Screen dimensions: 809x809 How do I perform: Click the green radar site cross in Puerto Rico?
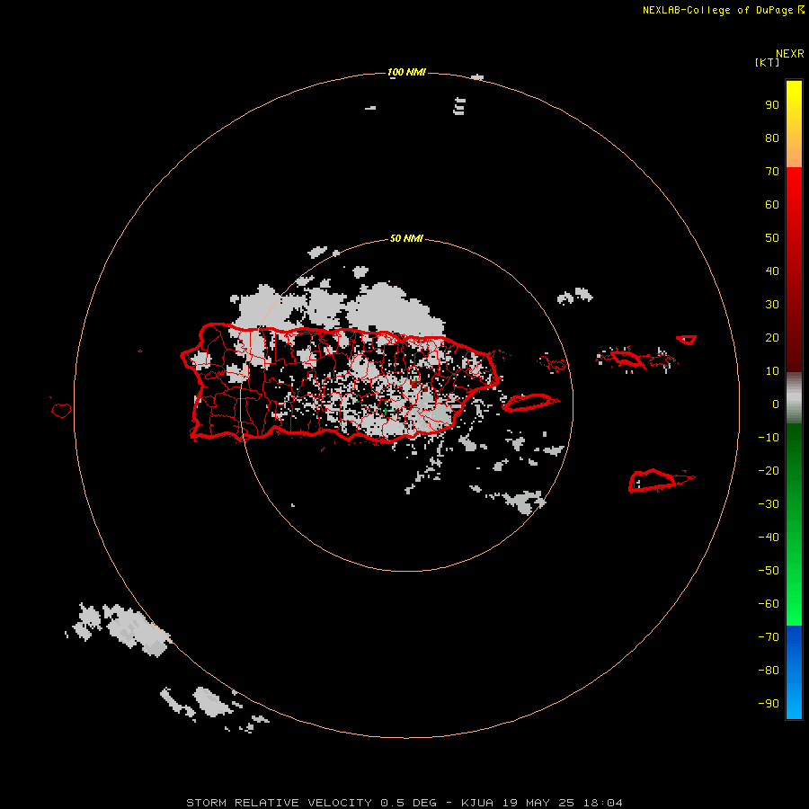[386, 411]
